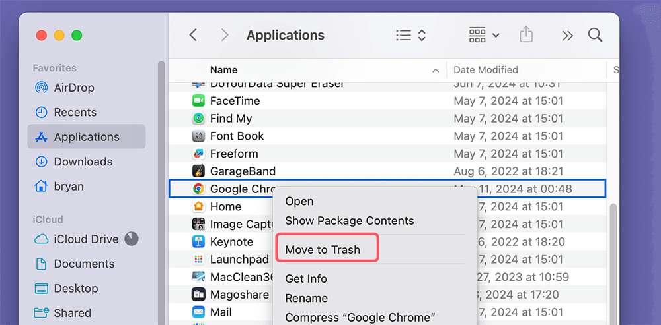Click the "Aug 6, 2022 at 18:21" date
The width and height of the screenshot is (661, 325).
point(508,171)
